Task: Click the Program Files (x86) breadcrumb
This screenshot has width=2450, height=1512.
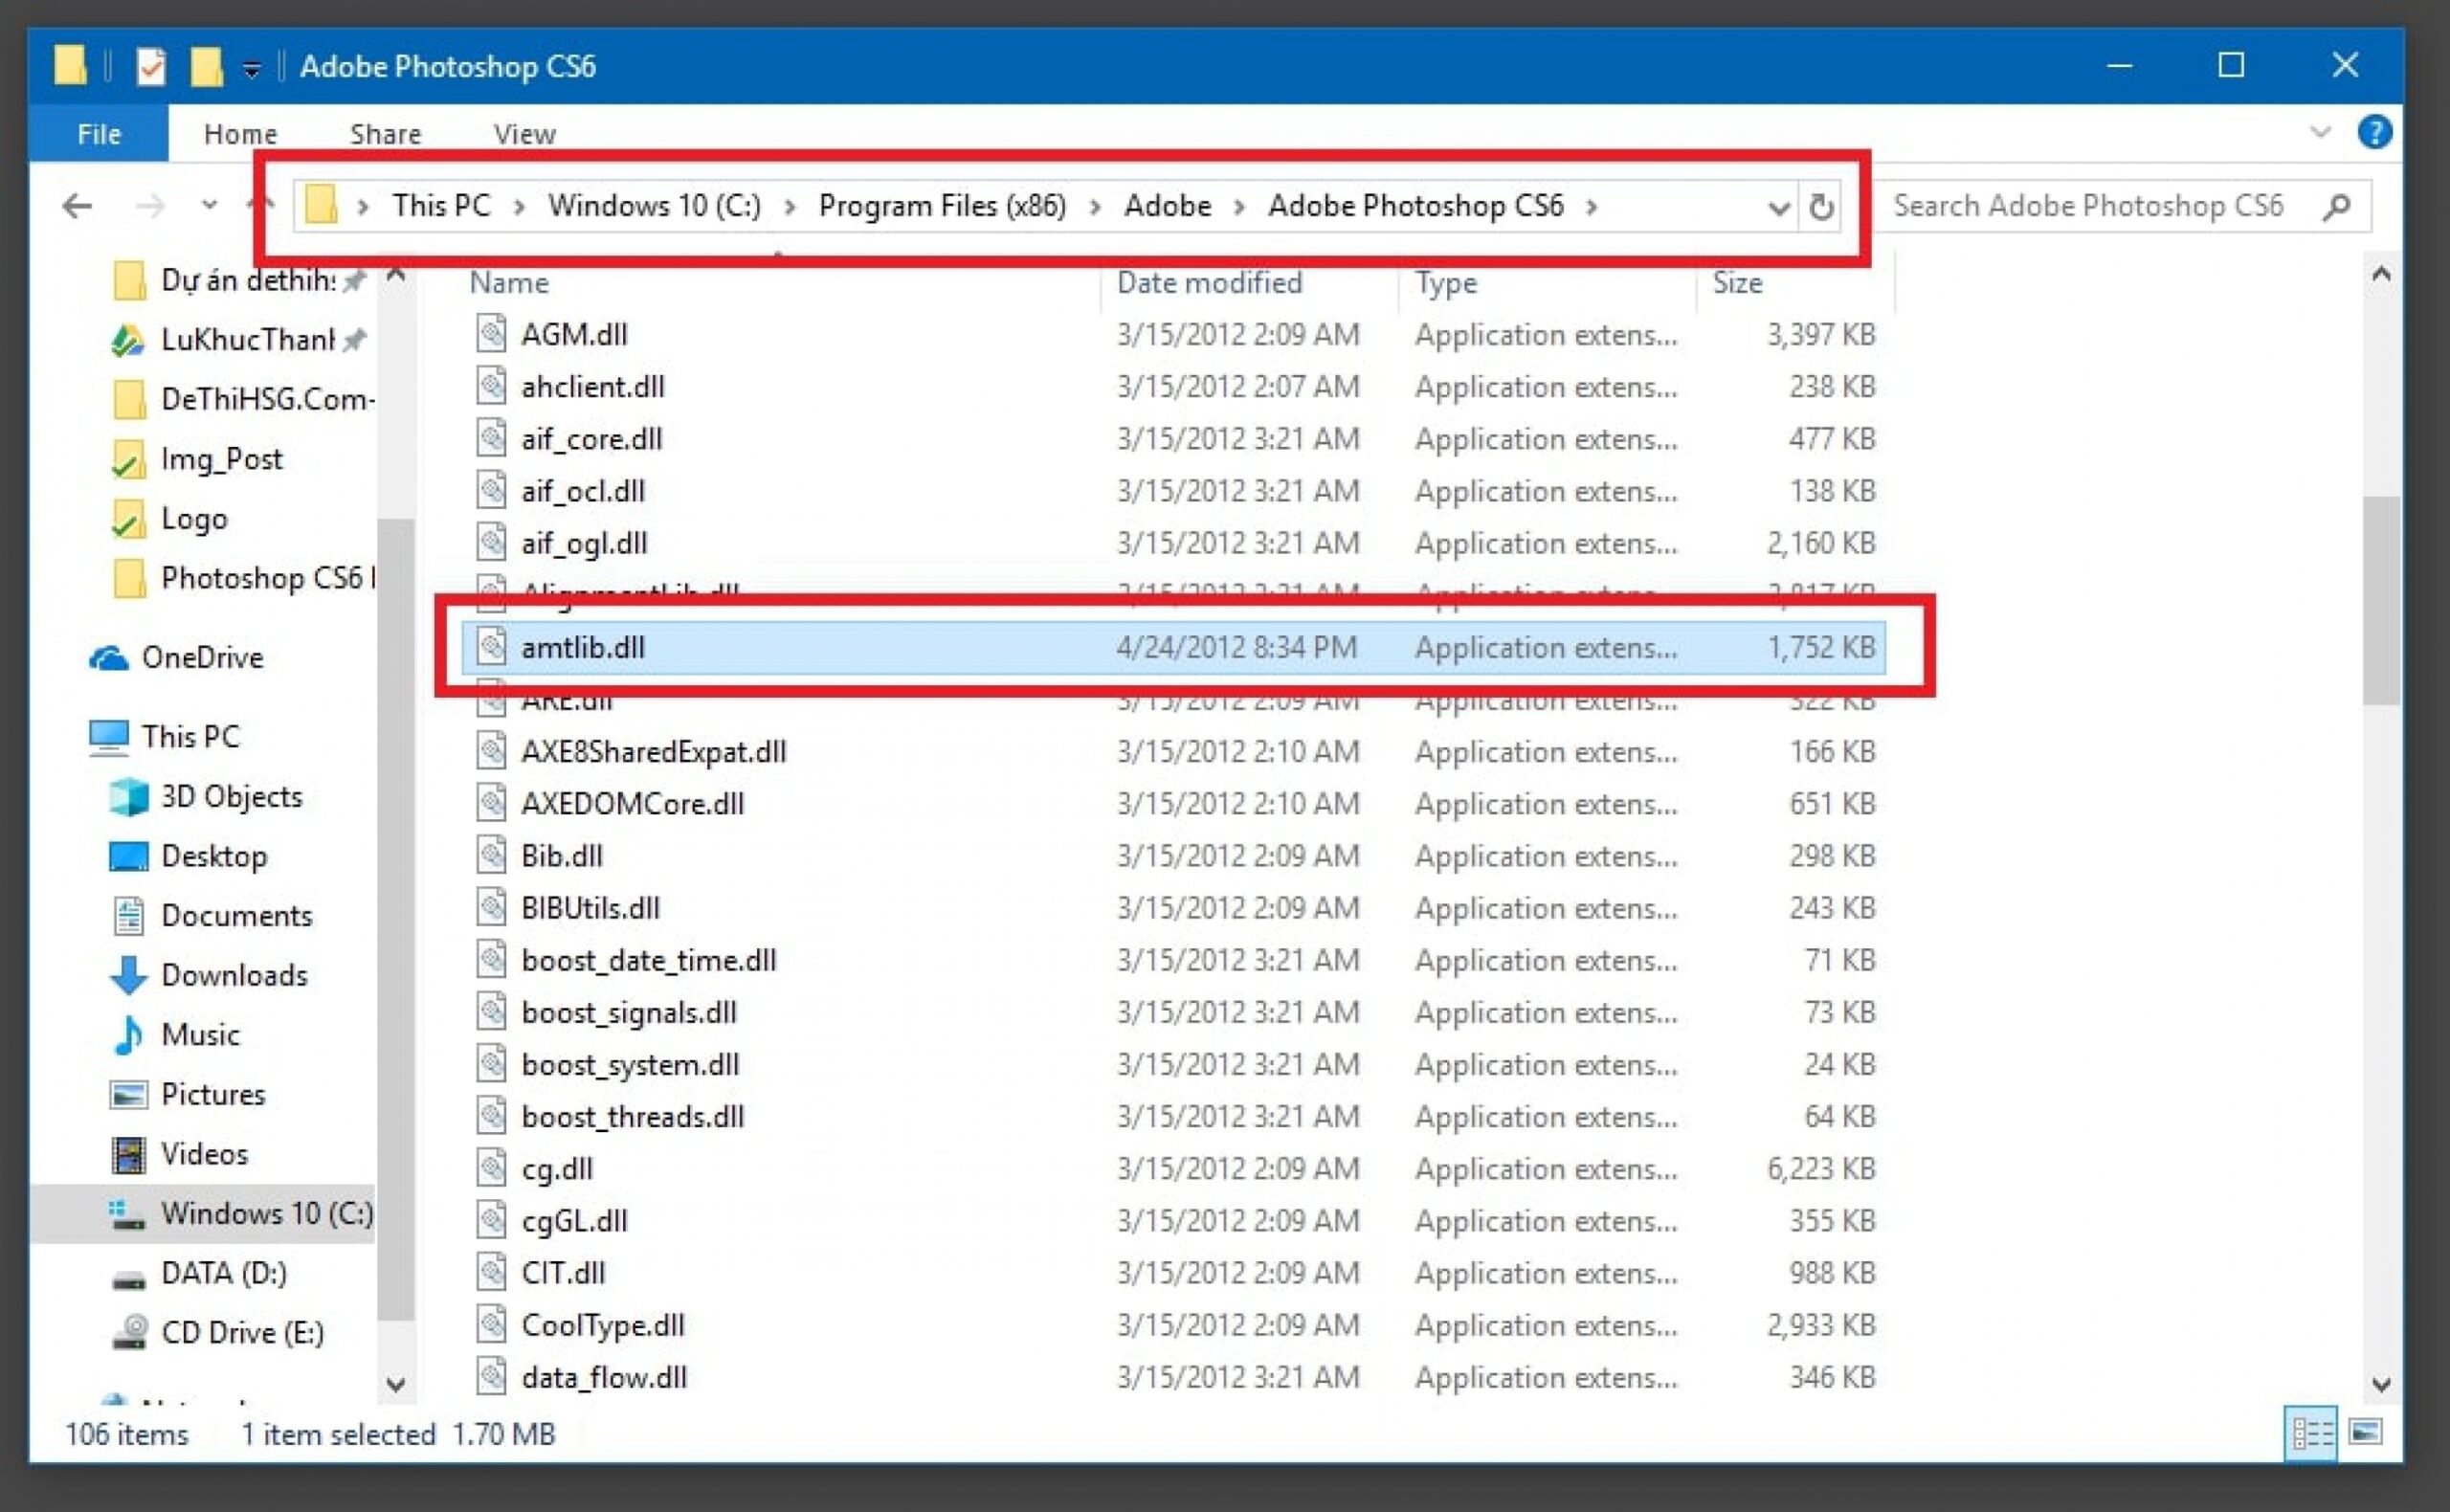Action: [x=941, y=206]
